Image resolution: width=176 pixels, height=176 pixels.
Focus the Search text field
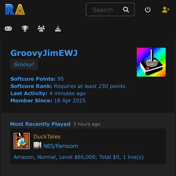click(x=110, y=9)
